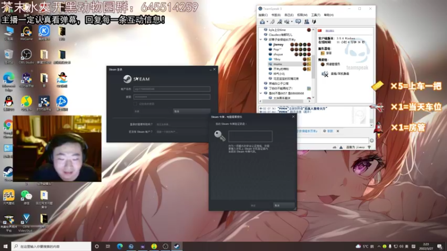Open TeamSpeak menu 工具(T)
447x251 pixels.
(316, 15)
